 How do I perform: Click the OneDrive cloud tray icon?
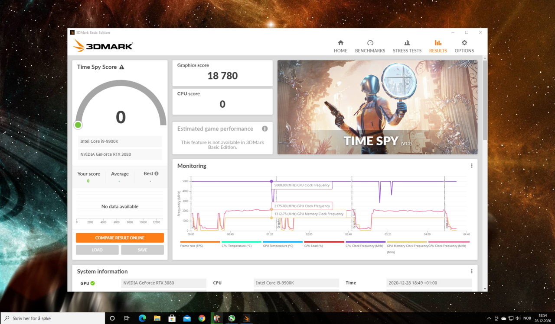pos(504,318)
